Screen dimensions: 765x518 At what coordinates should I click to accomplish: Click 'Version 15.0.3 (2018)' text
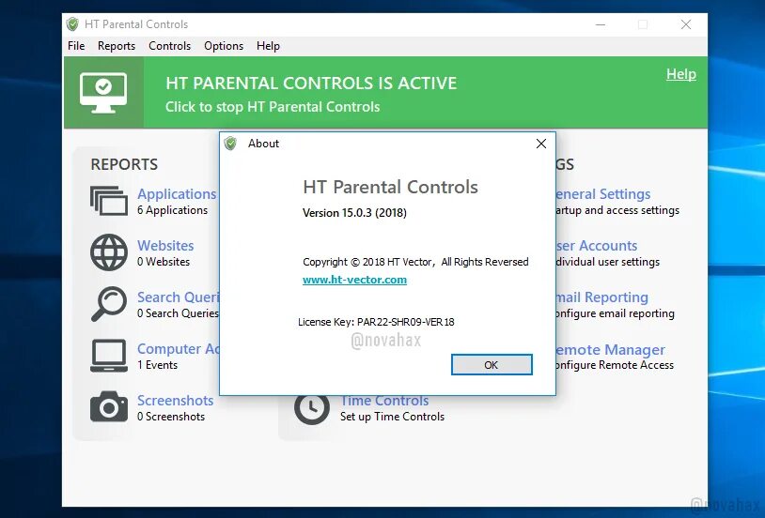click(354, 213)
